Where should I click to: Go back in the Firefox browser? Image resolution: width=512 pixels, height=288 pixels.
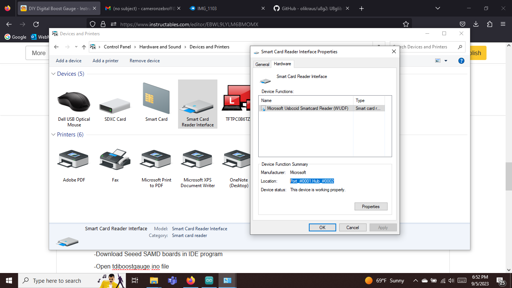click(x=9, y=24)
